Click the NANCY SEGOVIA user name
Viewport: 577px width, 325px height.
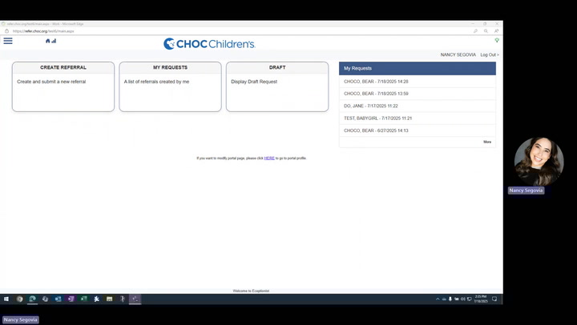pyautogui.click(x=458, y=54)
